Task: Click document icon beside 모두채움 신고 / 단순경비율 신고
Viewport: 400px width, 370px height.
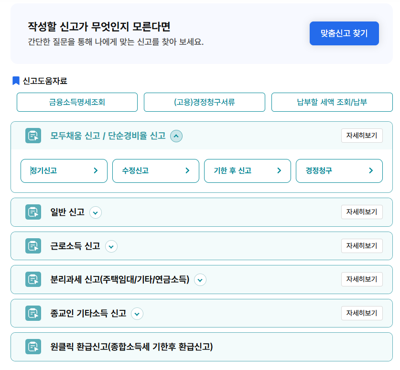Action: tap(33, 136)
